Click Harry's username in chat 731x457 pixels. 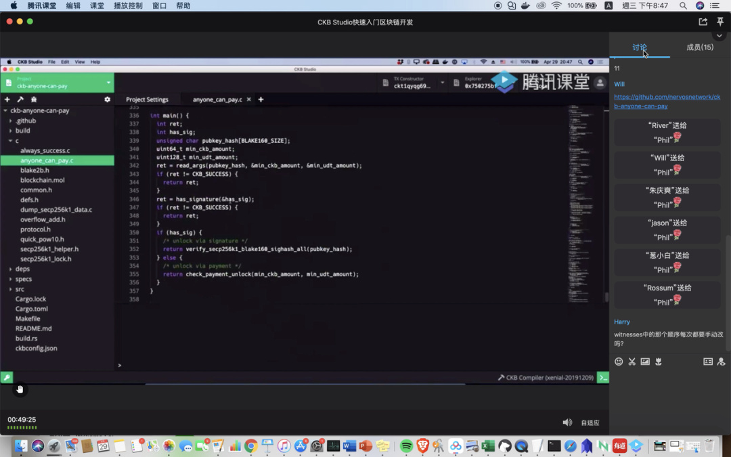pos(622,322)
